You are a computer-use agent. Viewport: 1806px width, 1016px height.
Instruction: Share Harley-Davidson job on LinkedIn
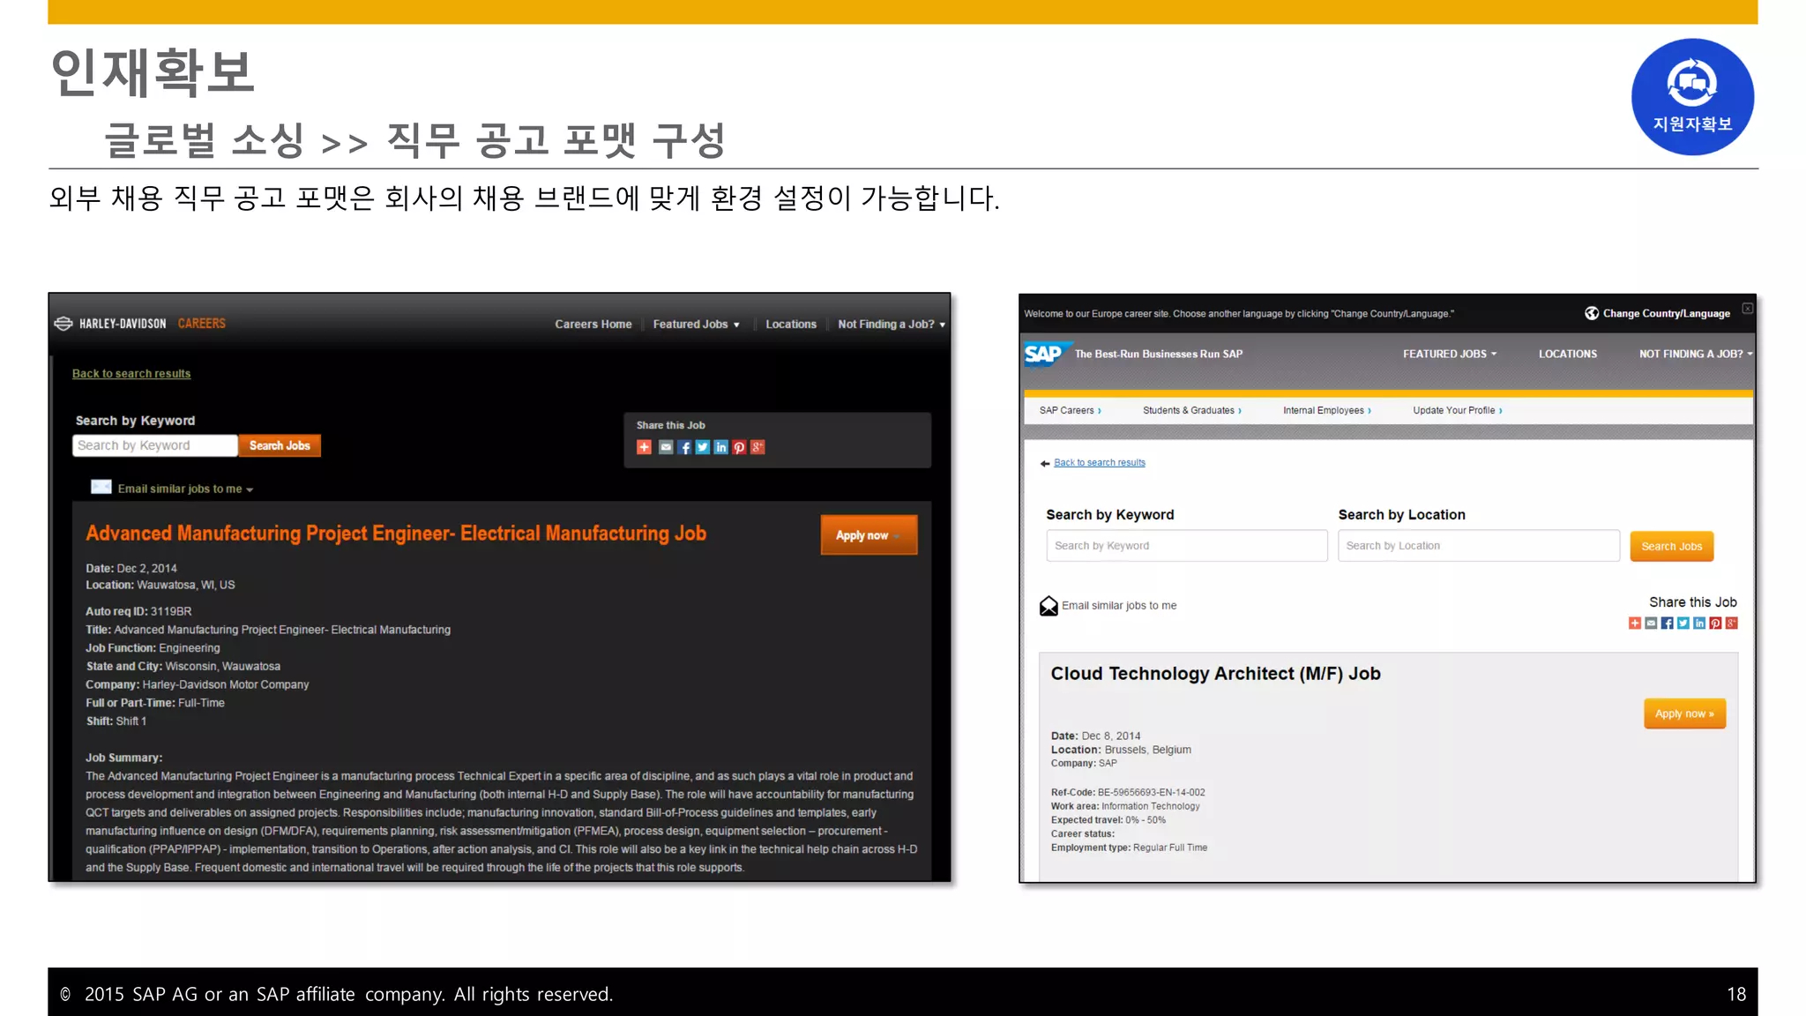tap(721, 447)
